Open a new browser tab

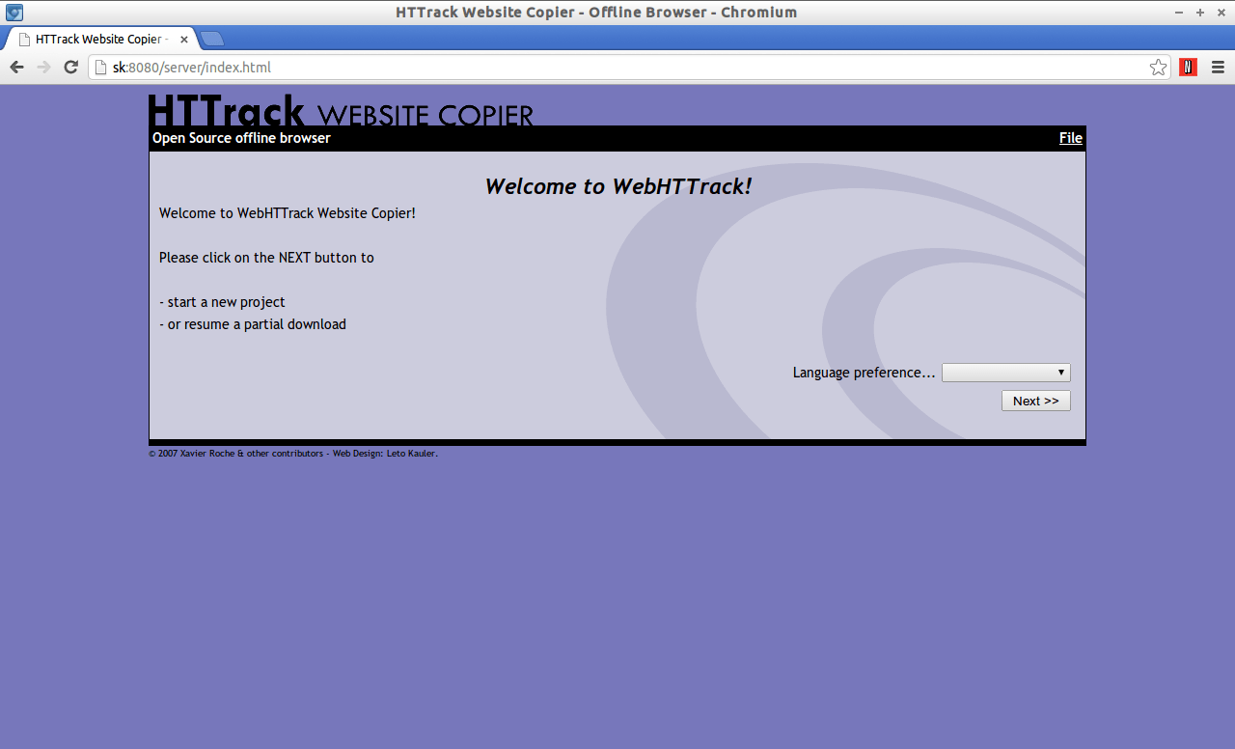(210, 39)
